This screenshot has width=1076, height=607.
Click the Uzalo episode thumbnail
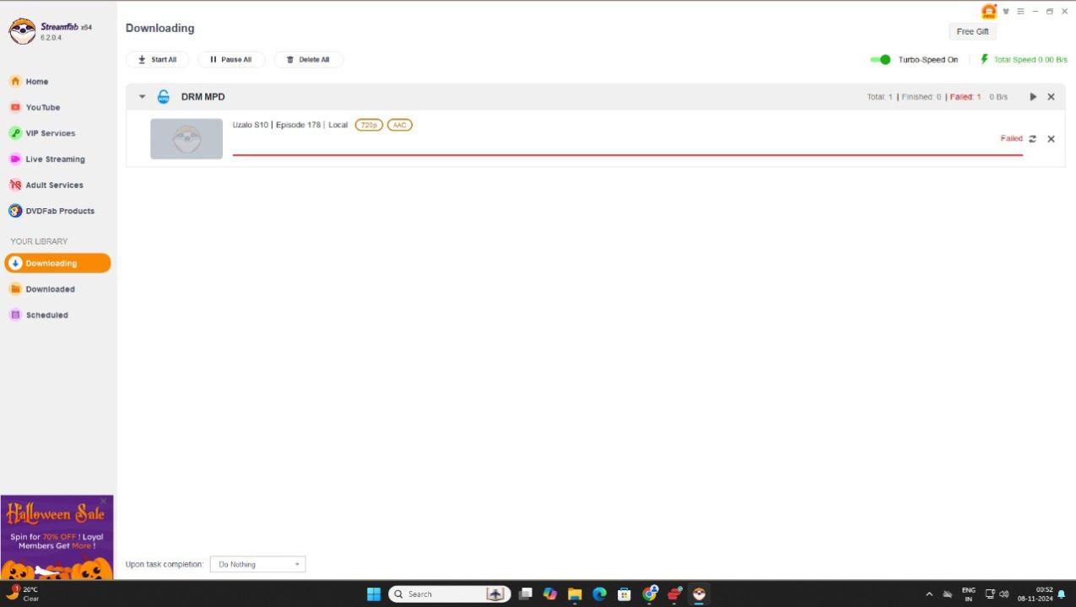click(x=187, y=139)
